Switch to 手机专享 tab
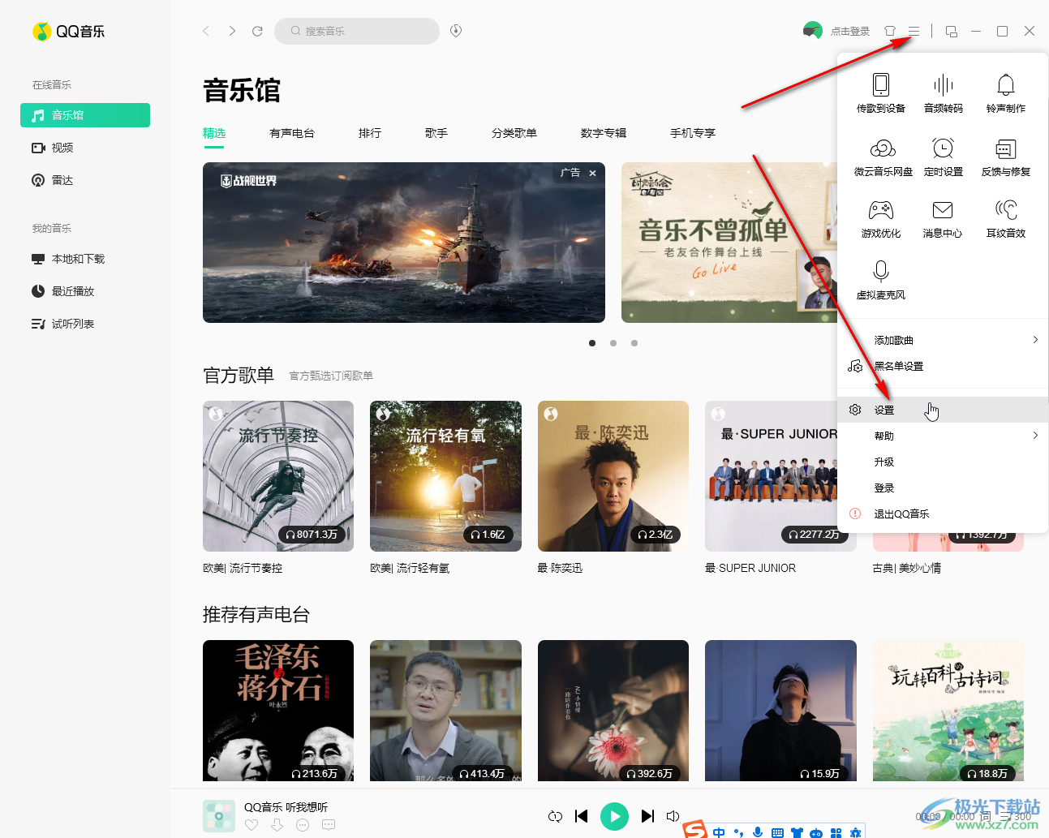 693,133
